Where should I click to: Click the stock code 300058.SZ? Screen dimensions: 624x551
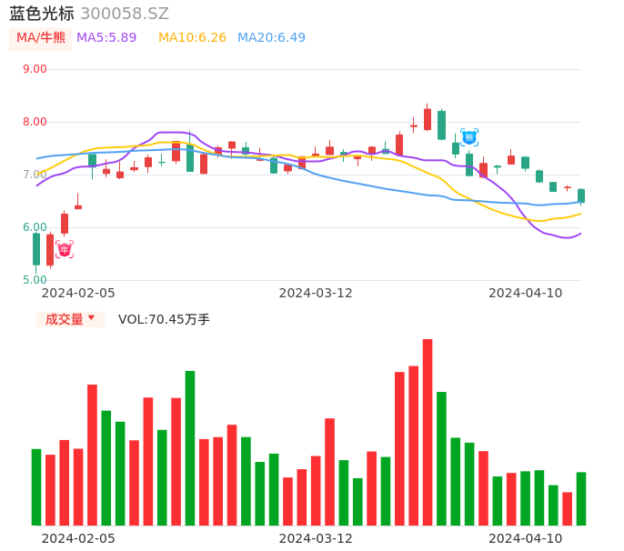pyautogui.click(x=125, y=14)
